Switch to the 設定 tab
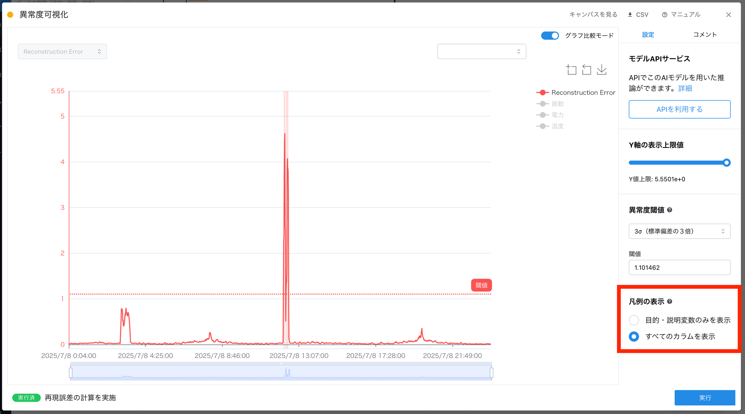The height and width of the screenshot is (414, 745). coord(648,35)
